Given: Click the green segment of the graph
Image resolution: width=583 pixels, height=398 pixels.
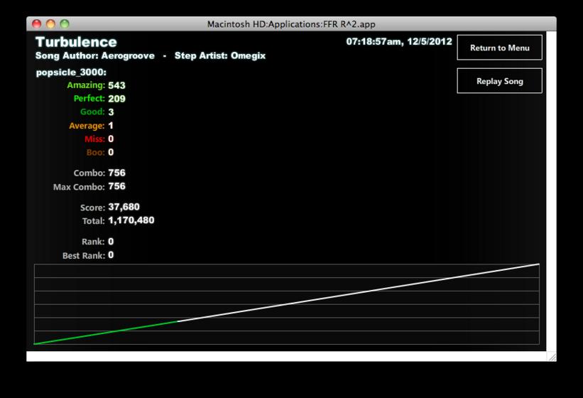Looking at the screenshot, I should tap(106, 333).
